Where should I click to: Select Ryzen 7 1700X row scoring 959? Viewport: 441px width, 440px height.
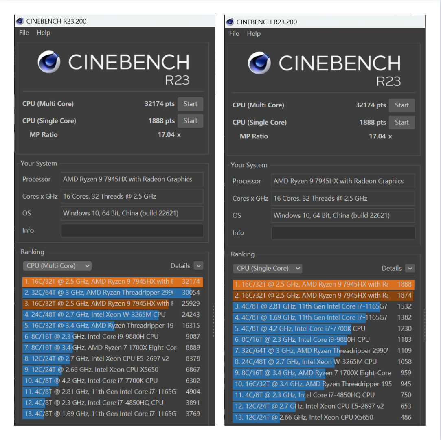click(323, 373)
